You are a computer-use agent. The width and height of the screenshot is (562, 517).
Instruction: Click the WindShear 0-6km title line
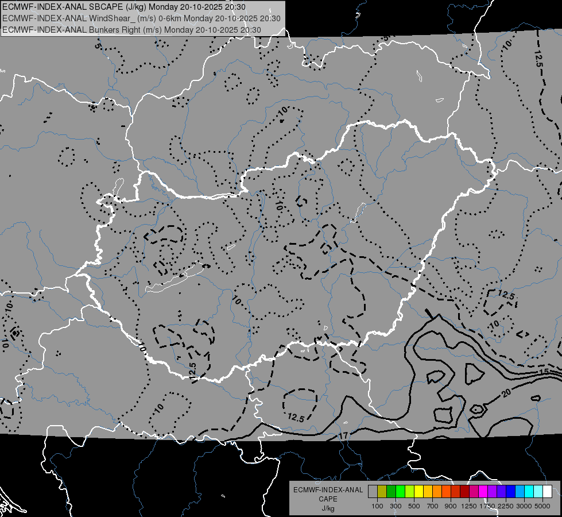[x=142, y=18]
